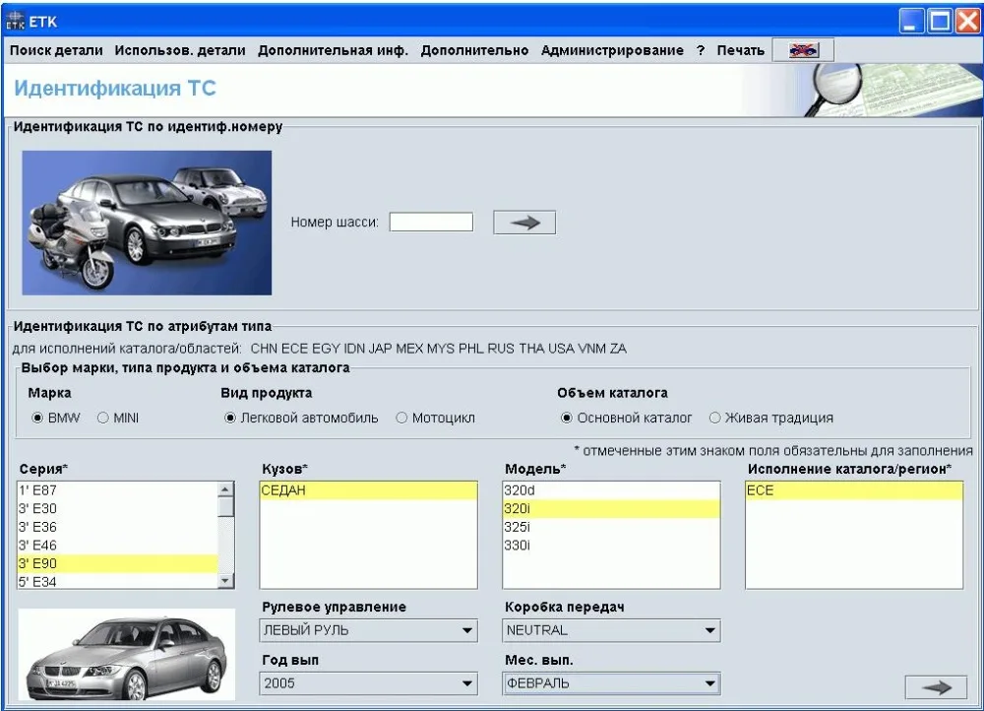Open the Администрирование menu

pos(611,49)
